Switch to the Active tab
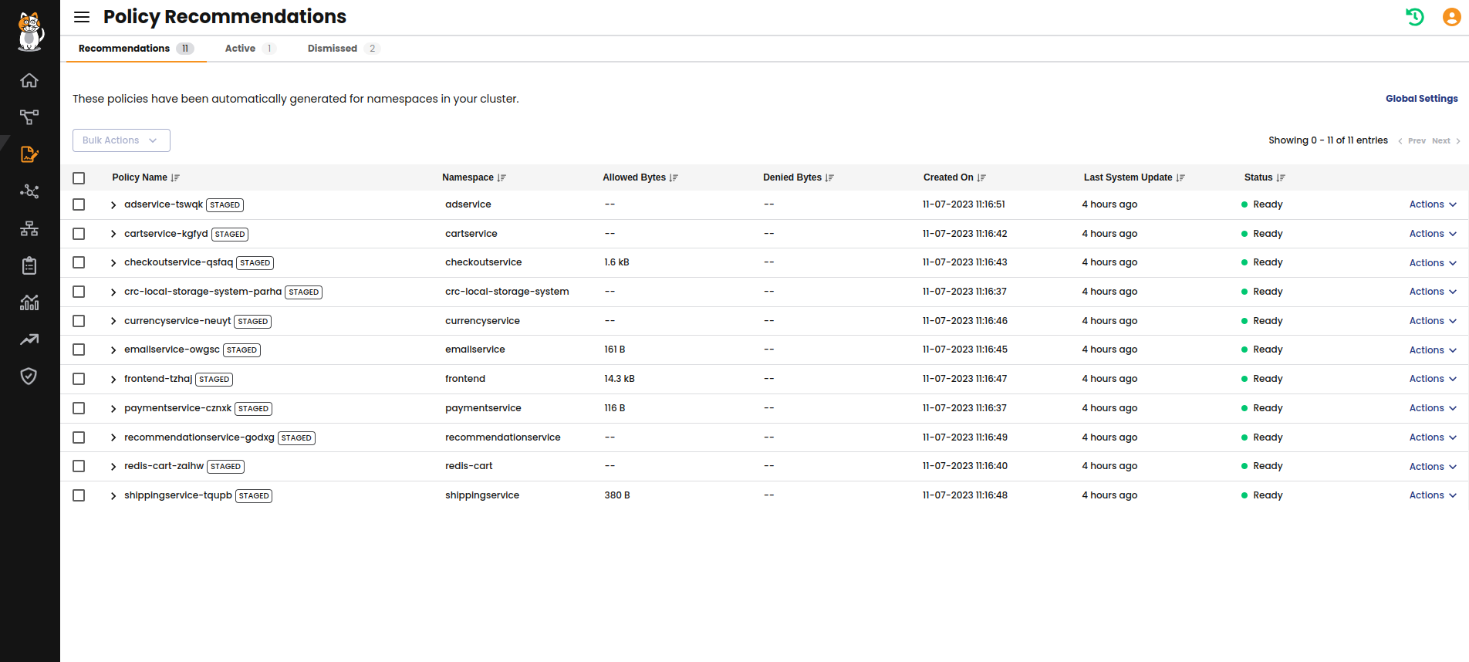Image resolution: width=1469 pixels, height=662 pixels. [241, 49]
